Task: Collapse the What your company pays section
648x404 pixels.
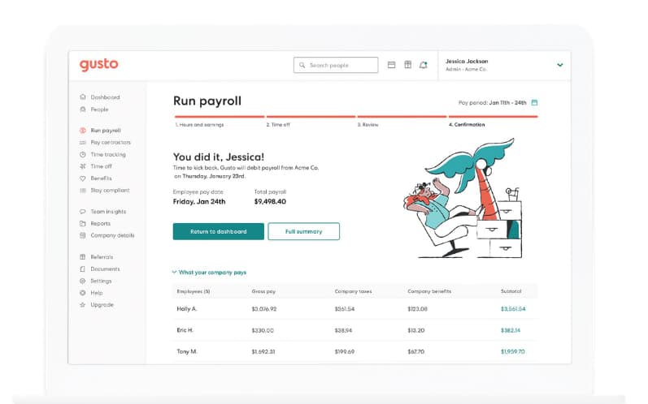Action: point(209,273)
